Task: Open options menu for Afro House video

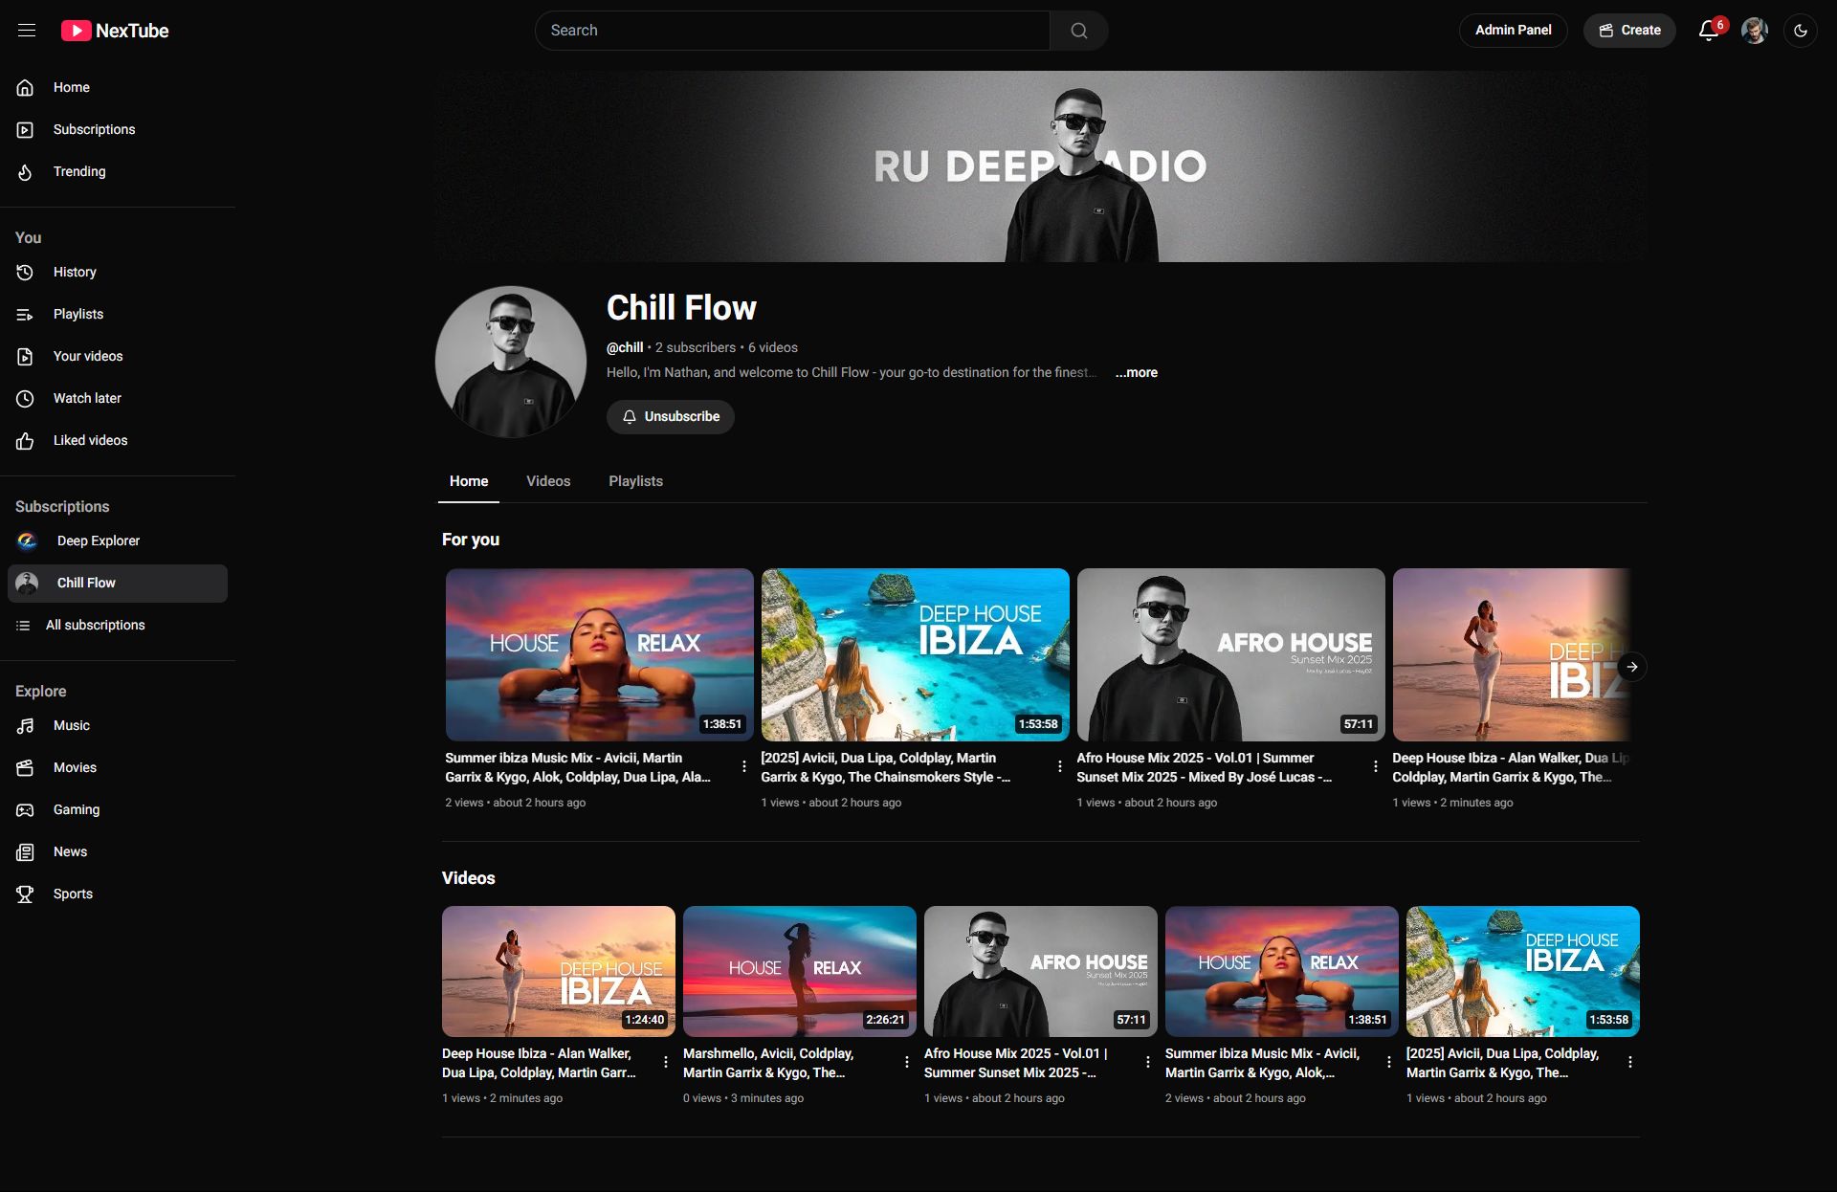Action: 1375,766
